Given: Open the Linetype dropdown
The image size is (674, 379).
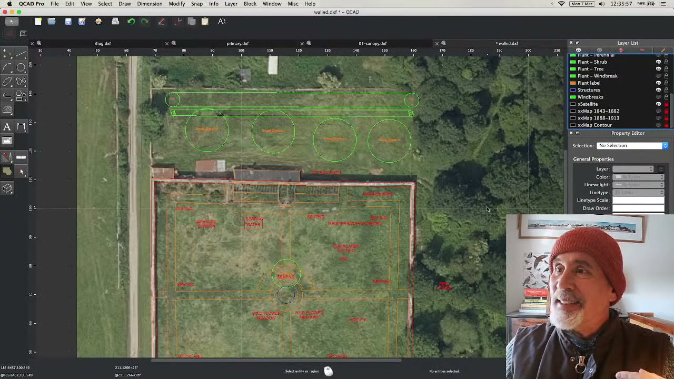Looking at the screenshot, I should tap(638, 193).
